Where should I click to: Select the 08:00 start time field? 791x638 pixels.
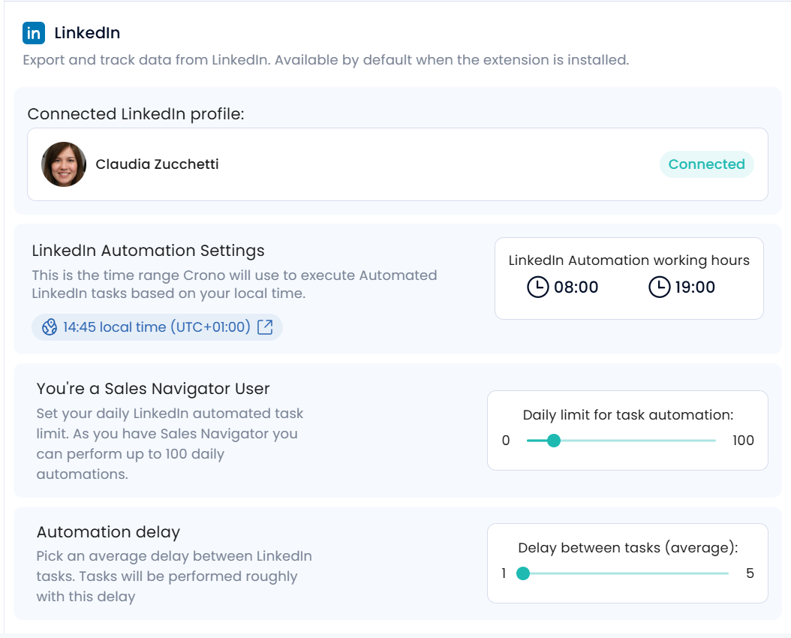[576, 287]
